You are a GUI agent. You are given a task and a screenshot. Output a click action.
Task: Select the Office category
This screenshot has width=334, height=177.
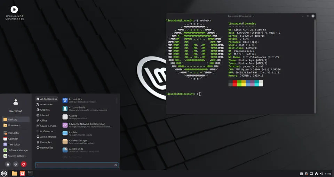(x=47, y=121)
